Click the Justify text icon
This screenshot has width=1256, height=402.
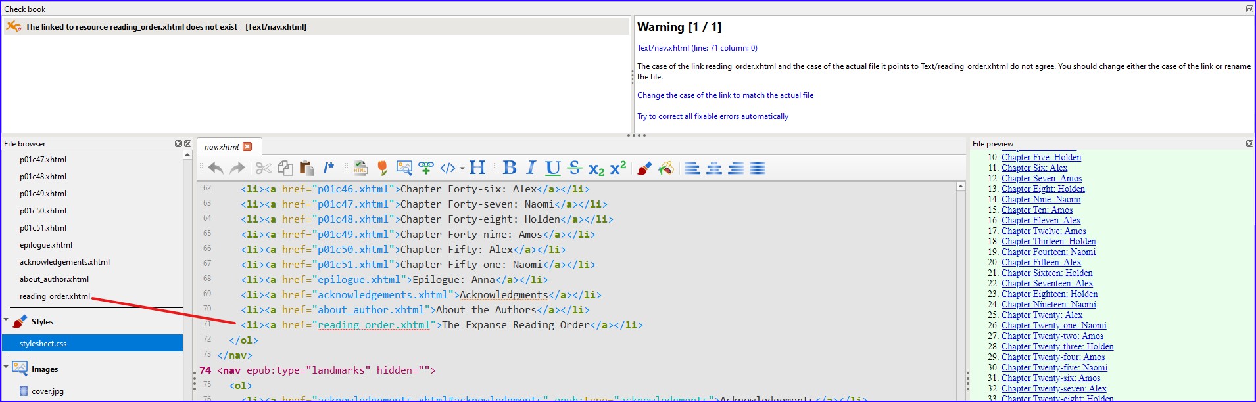click(x=758, y=168)
